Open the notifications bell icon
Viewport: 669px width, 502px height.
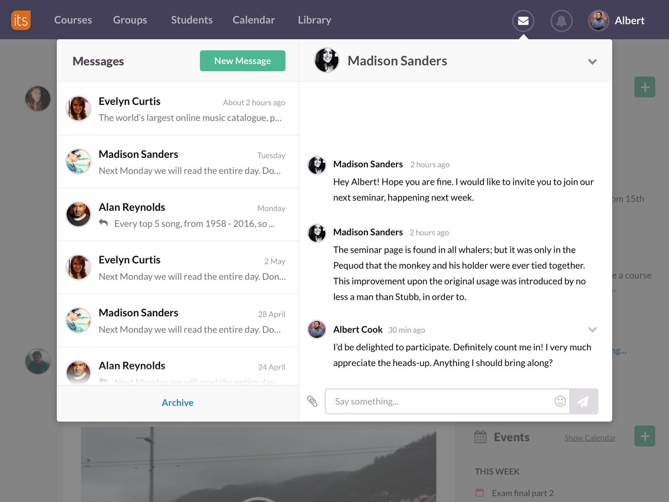561,21
